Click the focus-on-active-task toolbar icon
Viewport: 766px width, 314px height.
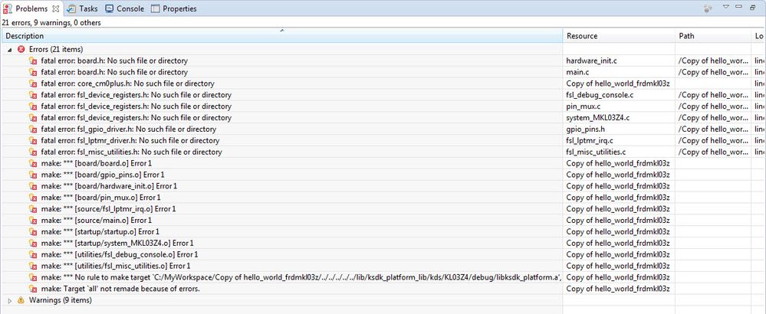coord(708,8)
